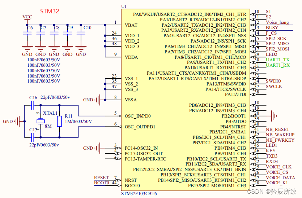302x198 pixels.
Task: Select the SWDIO net label
Action: (273, 81)
